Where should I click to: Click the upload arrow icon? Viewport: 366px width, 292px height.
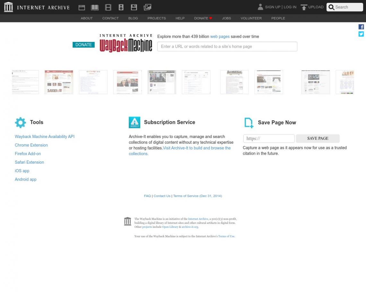[x=304, y=7]
